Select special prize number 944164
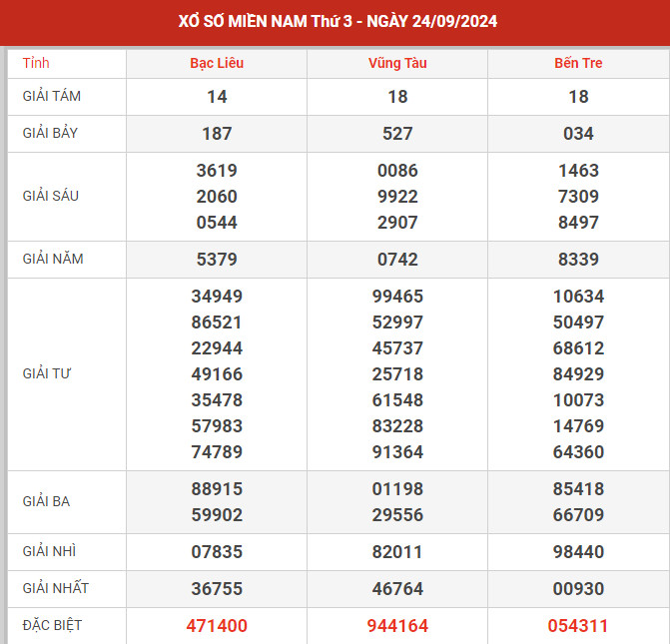 coord(397,626)
